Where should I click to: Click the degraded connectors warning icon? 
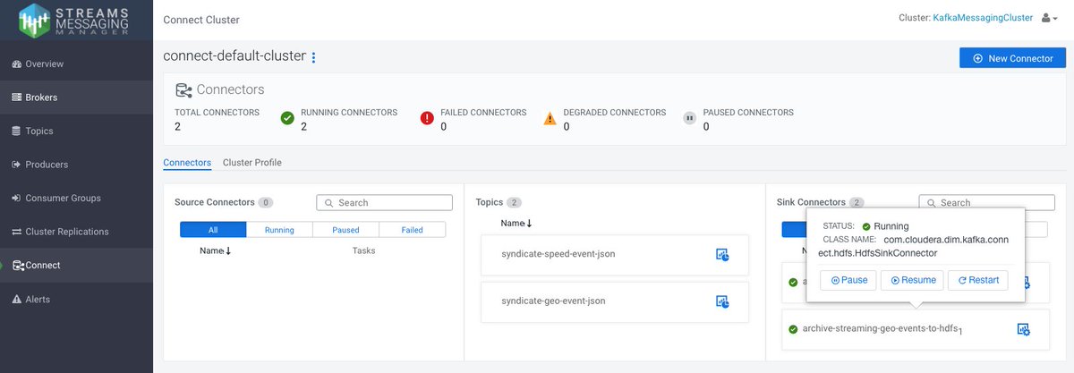550,118
